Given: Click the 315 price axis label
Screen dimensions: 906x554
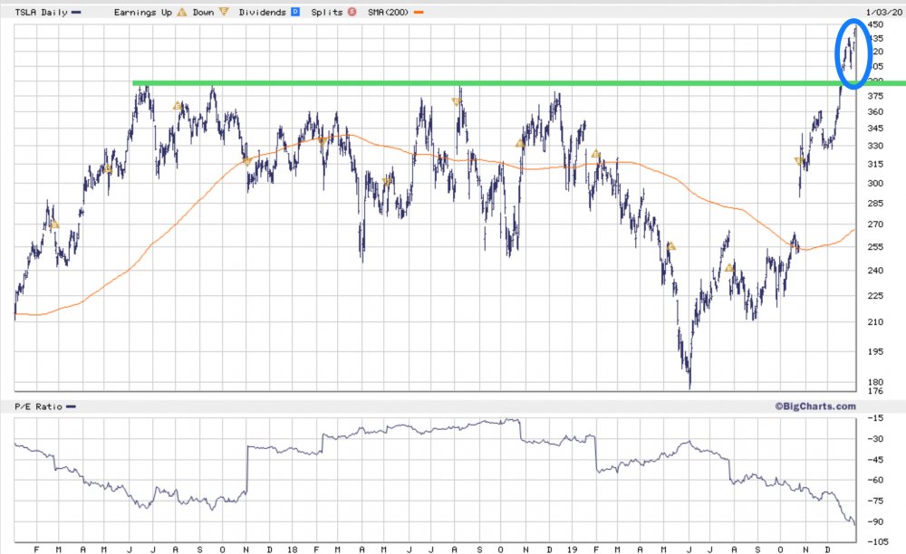Looking at the screenshot, I should [875, 164].
